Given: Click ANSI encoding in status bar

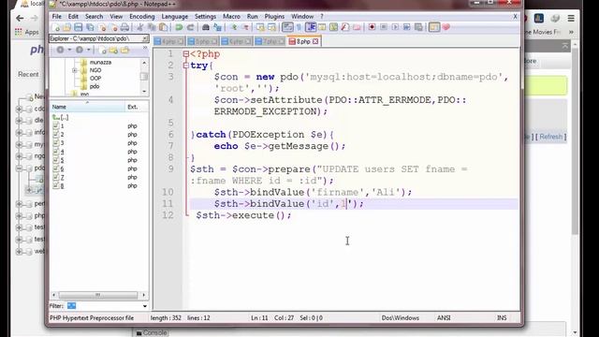Looking at the screenshot, I should (444, 318).
